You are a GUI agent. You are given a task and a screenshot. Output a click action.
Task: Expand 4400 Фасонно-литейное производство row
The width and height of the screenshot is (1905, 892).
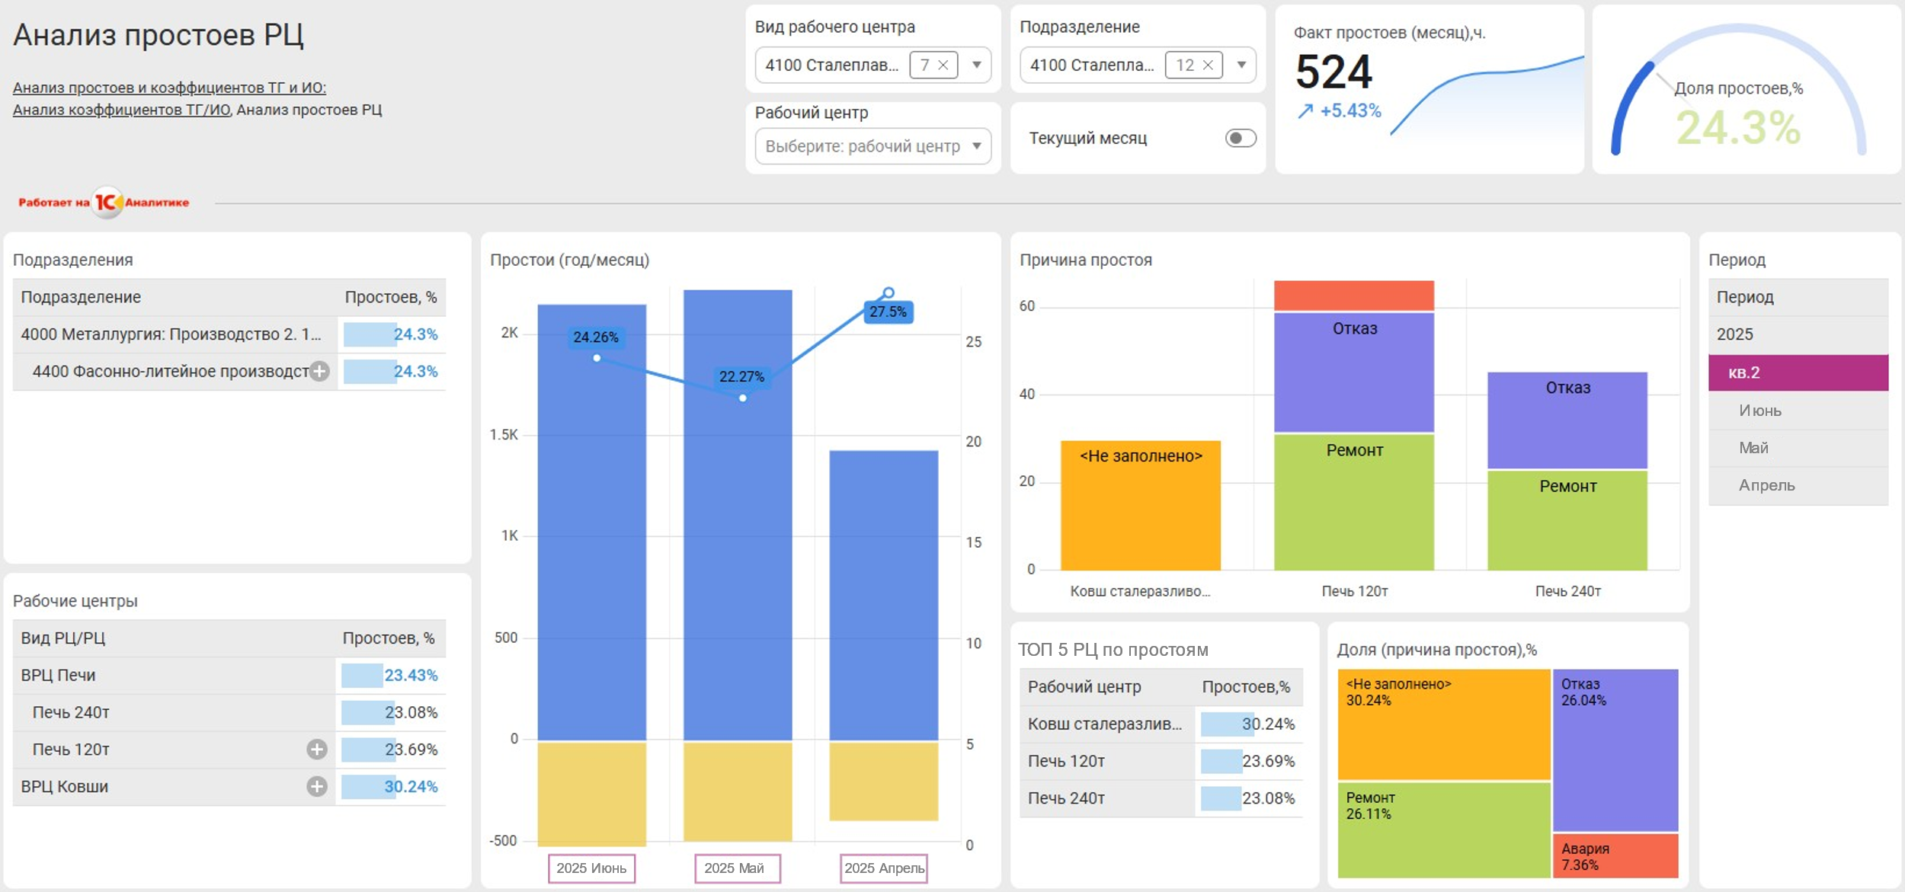[x=320, y=372]
